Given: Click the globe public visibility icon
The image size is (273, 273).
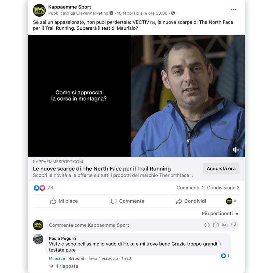Looking at the screenshot, I should (173, 13).
